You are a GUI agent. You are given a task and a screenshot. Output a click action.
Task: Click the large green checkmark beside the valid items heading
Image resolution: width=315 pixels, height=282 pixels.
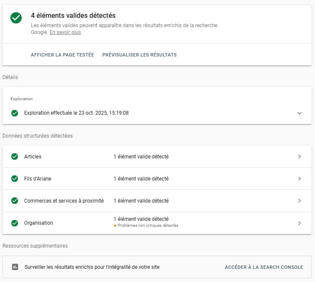coord(16,18)
